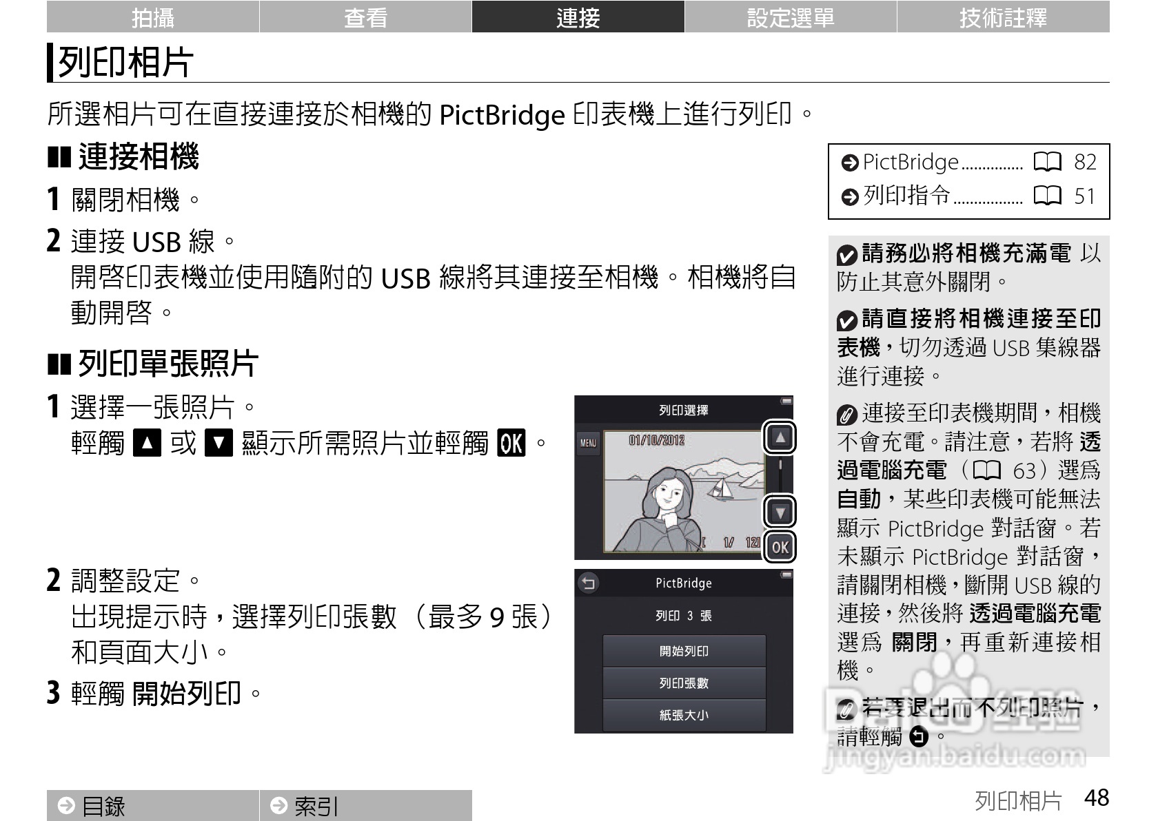
Task: Tap the 列印張數 option in the PictBridge menu
Action: click(684, 683)
